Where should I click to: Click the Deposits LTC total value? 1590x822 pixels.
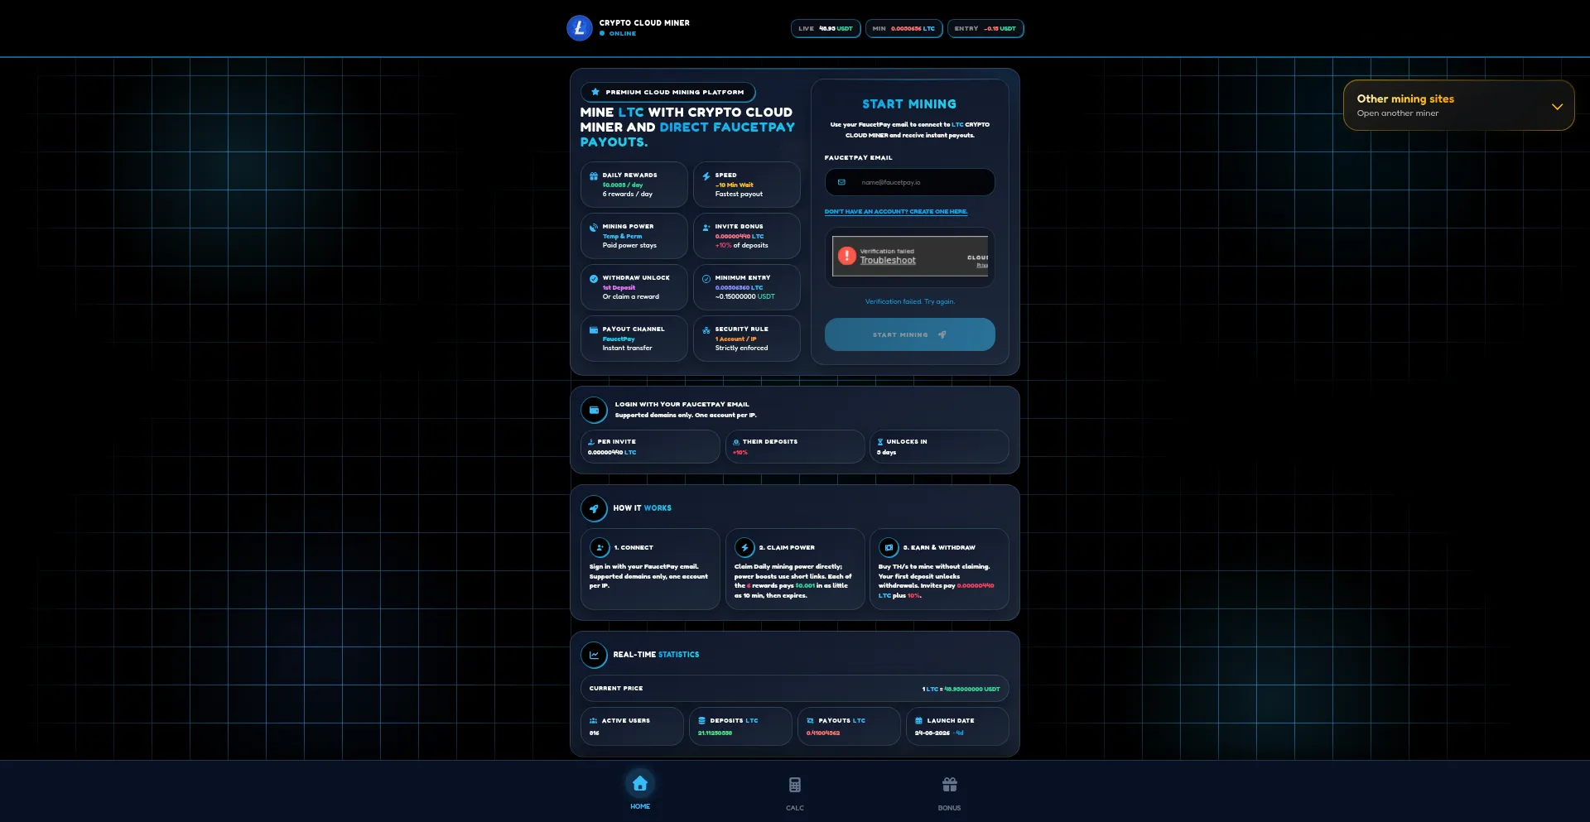pos(715,733)
